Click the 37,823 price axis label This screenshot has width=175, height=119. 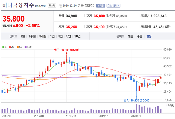coord(167,75)
